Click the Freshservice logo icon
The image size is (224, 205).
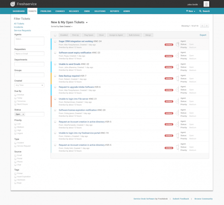13,4
